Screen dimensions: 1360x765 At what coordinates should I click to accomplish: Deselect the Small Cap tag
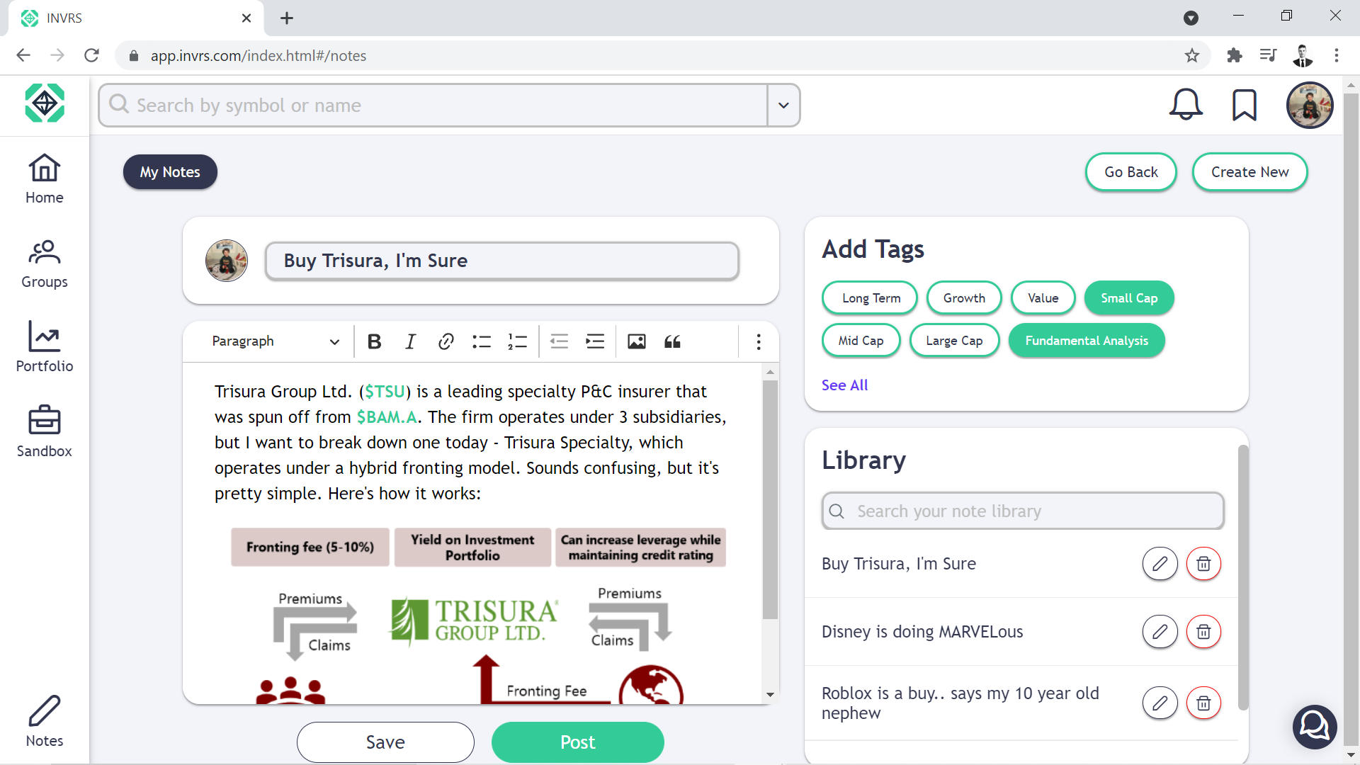(x=1129, y=298)
